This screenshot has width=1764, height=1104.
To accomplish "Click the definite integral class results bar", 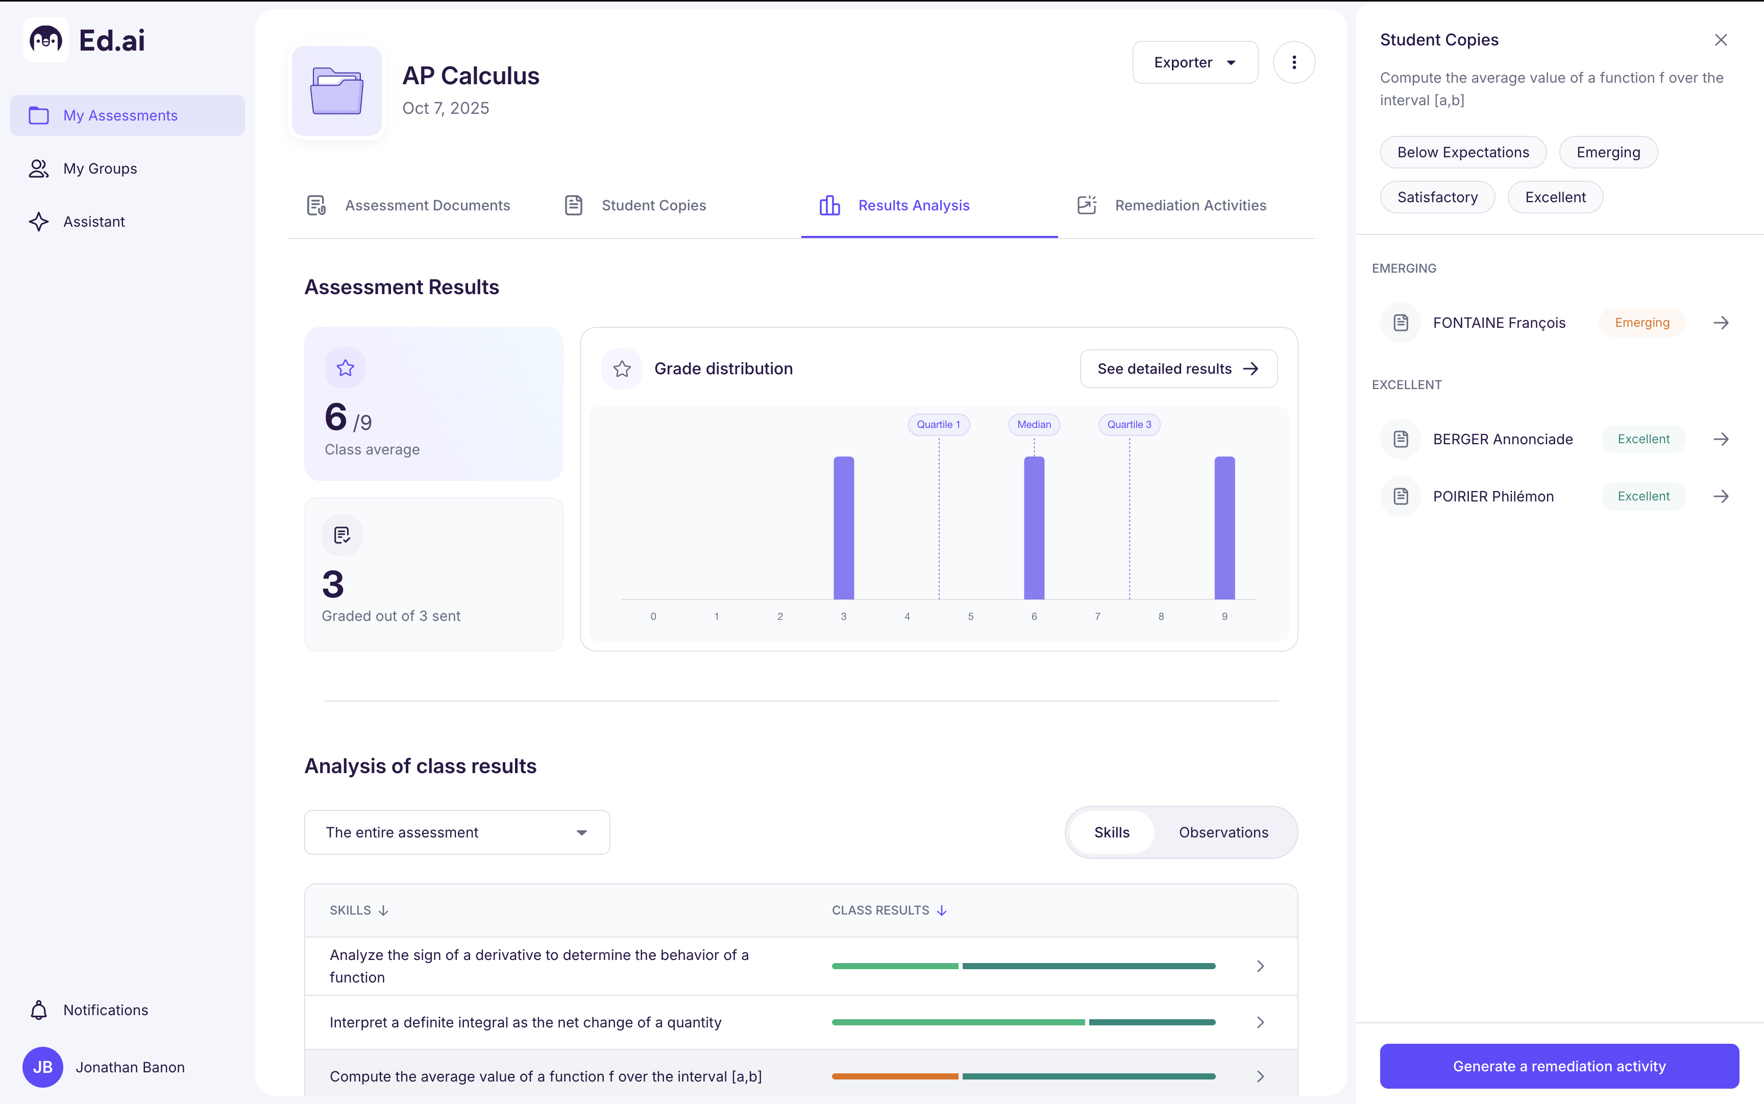I will [1022, 1022].
